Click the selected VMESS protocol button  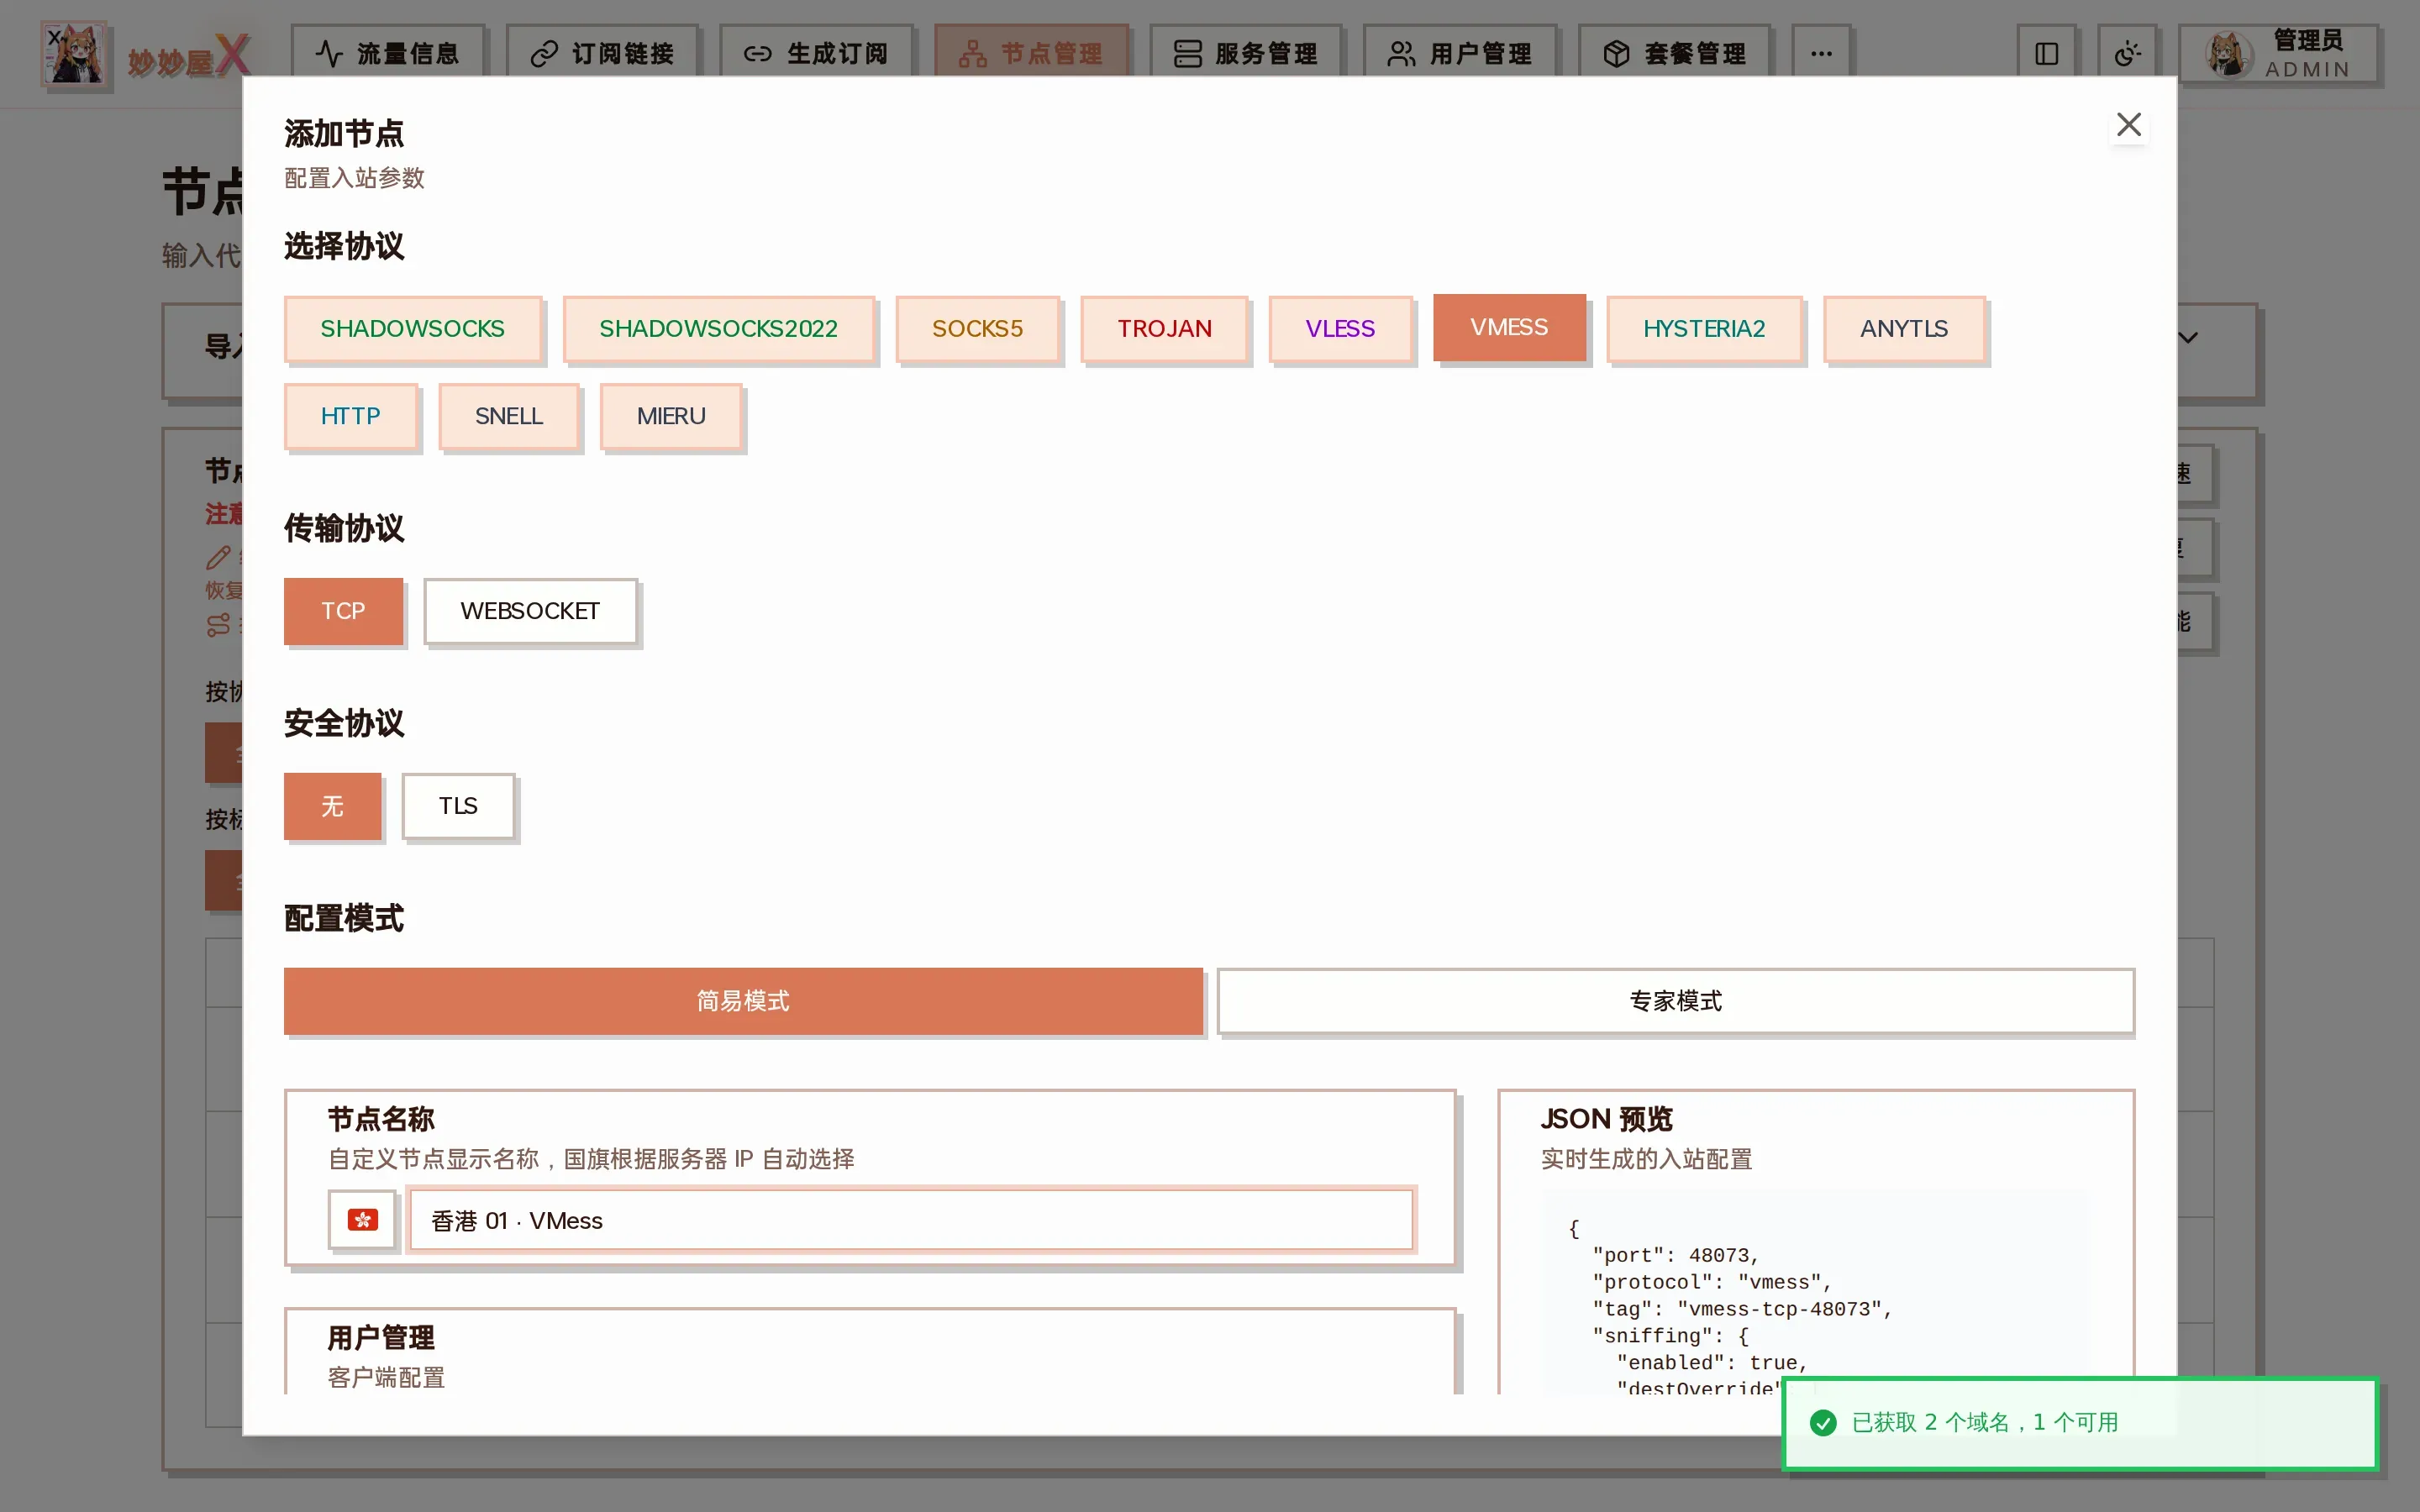pyautogui.click(x=1509, y=327)
